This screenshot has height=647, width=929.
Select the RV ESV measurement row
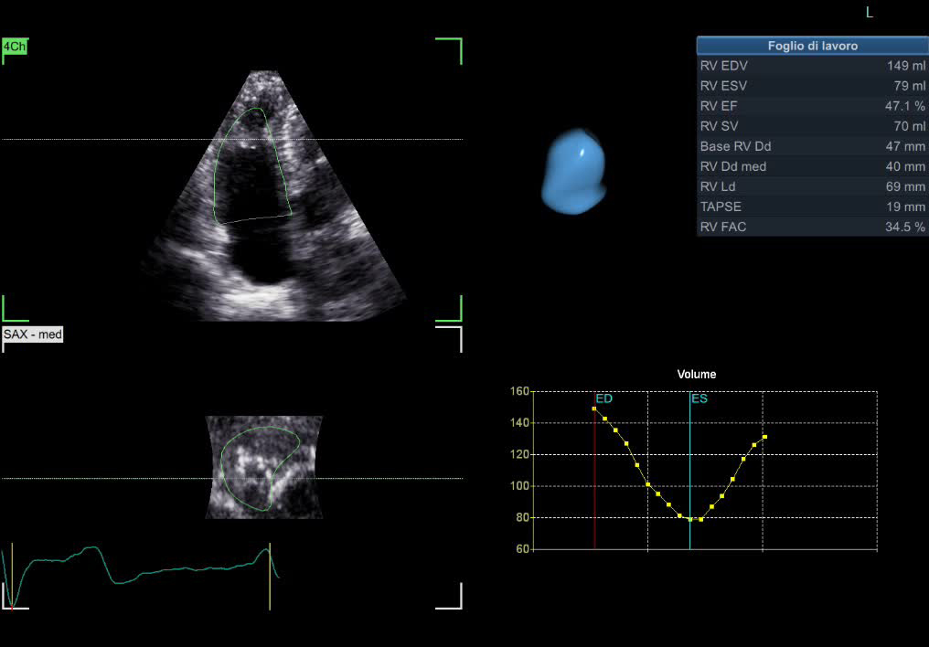click(x=812, y=86)
